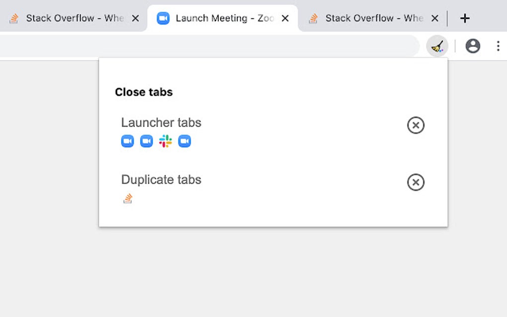The width and height of the screenshot is (507, 317).
Task: Click the Zoom favicon on Launch Meeting tab
Action: click(x=164, y=18)
